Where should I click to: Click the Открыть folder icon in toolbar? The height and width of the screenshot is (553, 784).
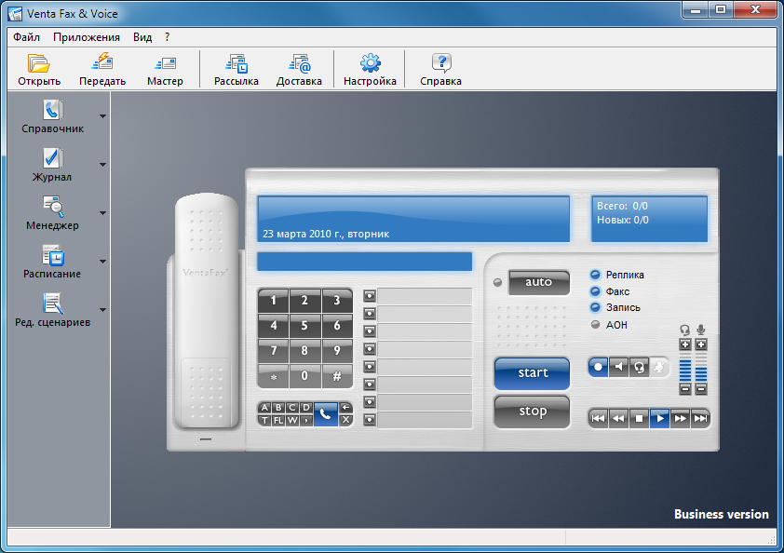coord(39,63)
